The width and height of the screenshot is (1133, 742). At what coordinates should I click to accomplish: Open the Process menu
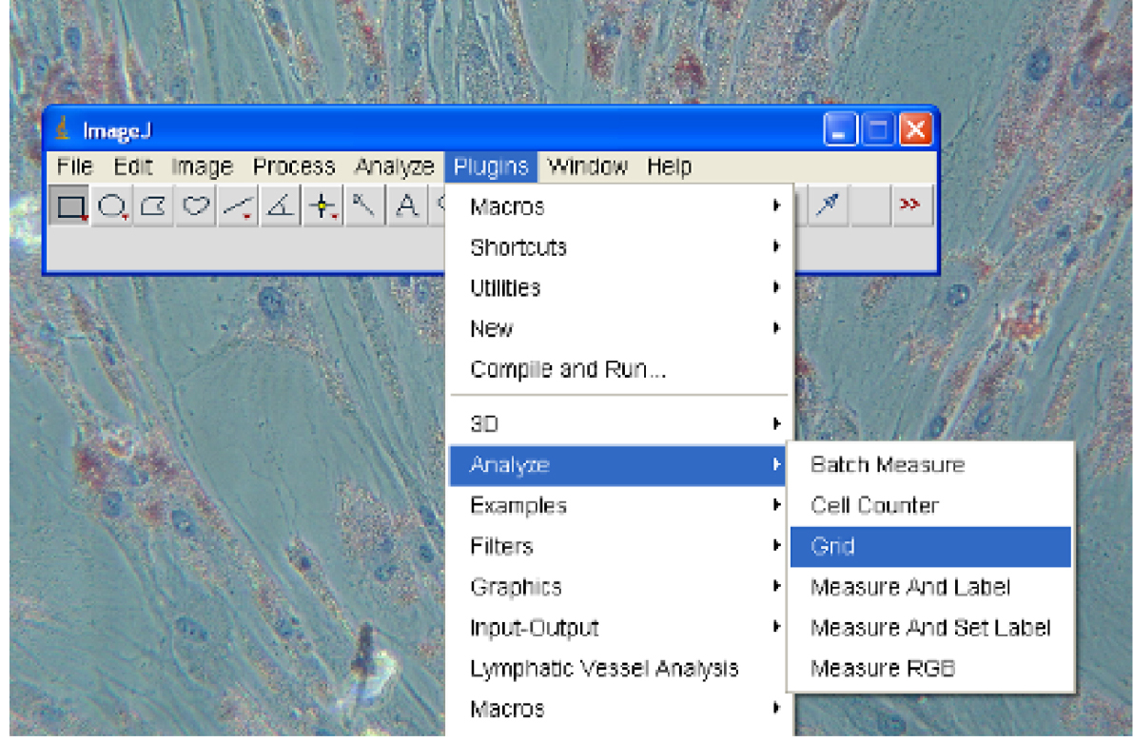click(x=293, y=166)
